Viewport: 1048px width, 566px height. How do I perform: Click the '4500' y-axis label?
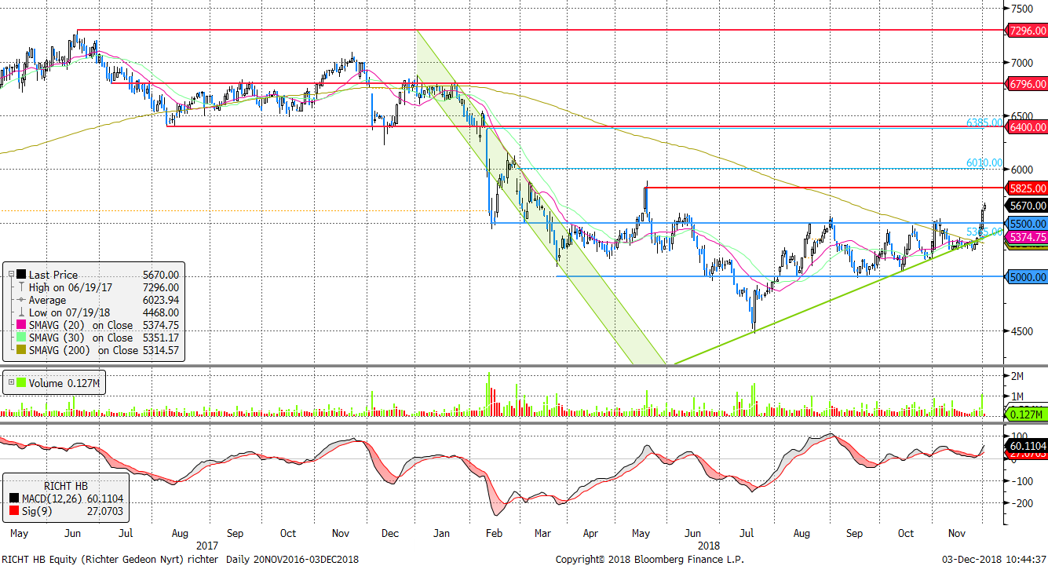1023,331
